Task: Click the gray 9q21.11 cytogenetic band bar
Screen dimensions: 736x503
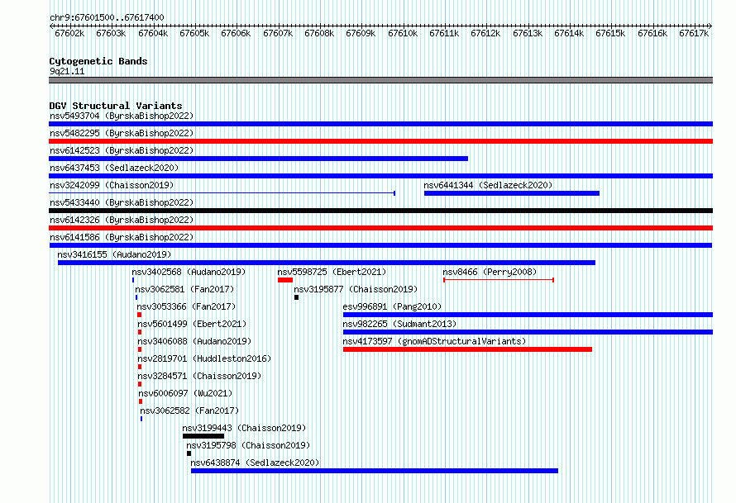Action: 380,81
